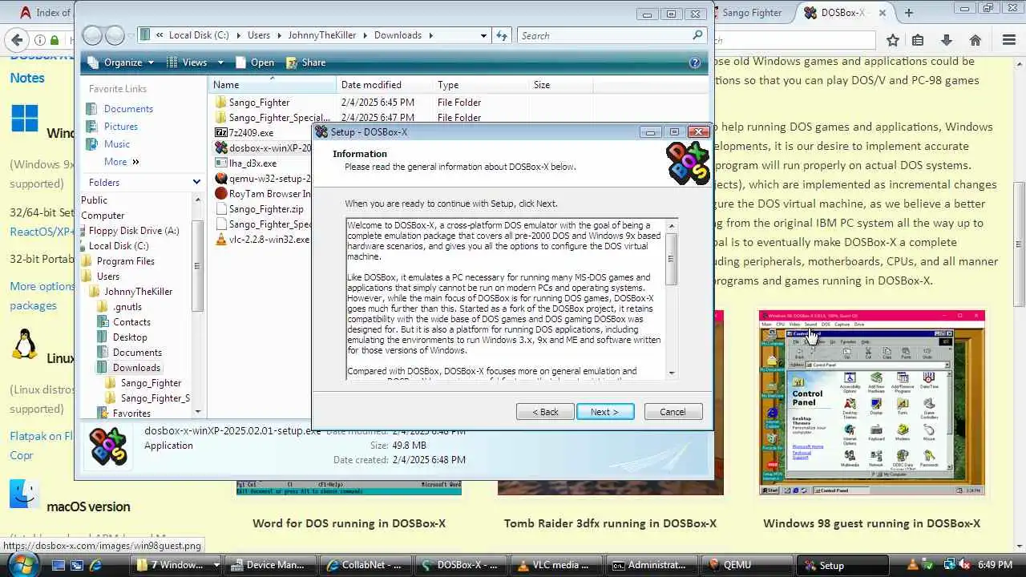Bookmark this page with the star icon
This screenshot has width=1026, height=577.
(x=893, y=40)
